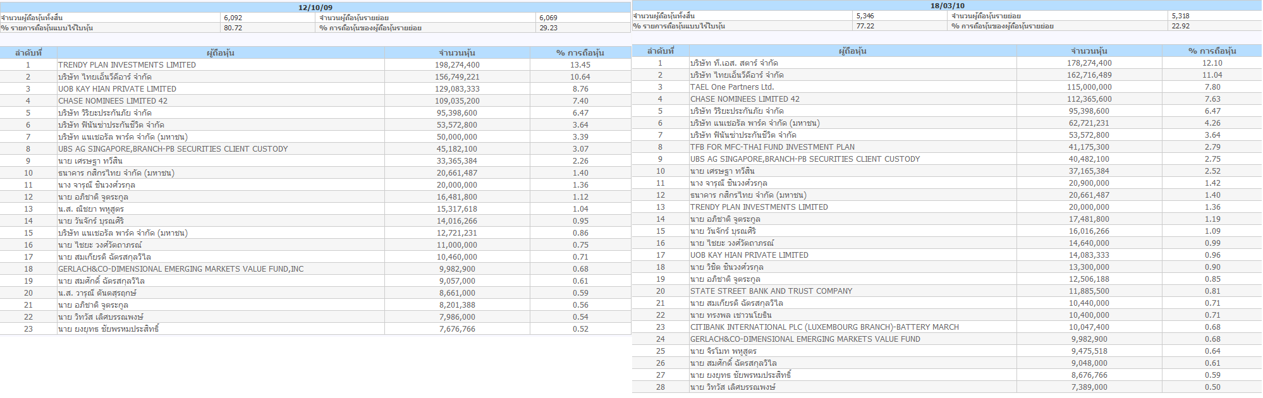The image size is (1263, 398).
Task: Click share count 198,274,400
Action: tap(457, 65)
